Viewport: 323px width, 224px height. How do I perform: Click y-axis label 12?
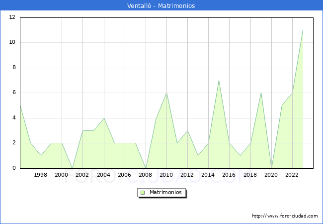point(12,17)
